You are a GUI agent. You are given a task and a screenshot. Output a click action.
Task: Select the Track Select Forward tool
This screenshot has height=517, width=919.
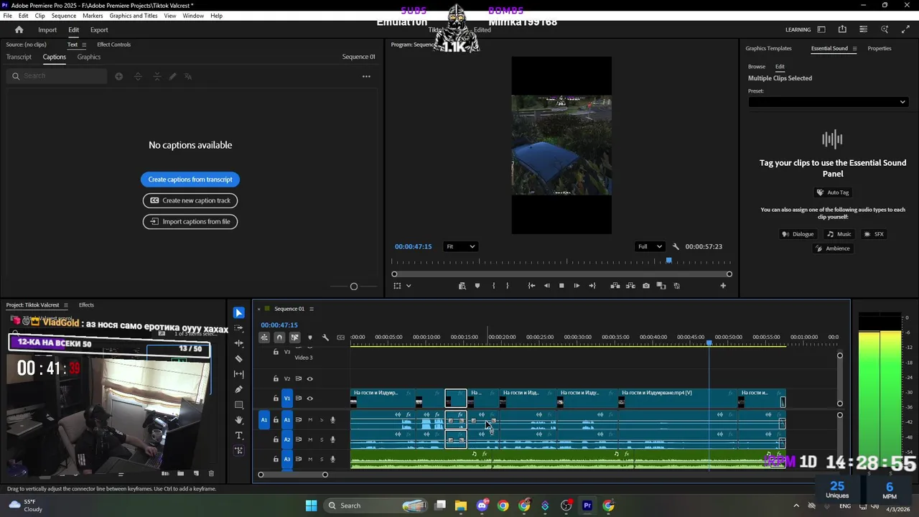pos(239,327)
